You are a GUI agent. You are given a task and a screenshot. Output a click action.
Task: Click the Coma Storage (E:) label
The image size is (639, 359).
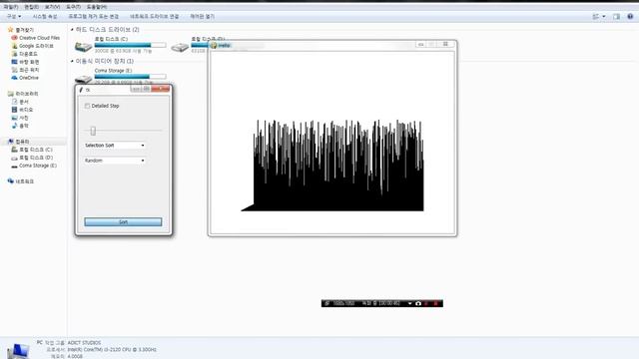coord(113,71)
